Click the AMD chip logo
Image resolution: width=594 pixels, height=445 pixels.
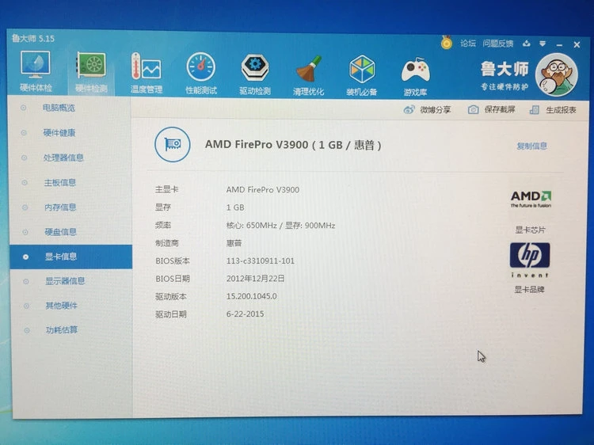[531, 200]
